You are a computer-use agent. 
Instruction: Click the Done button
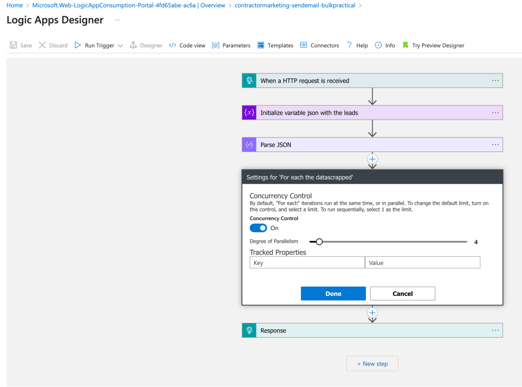(333, 294)
